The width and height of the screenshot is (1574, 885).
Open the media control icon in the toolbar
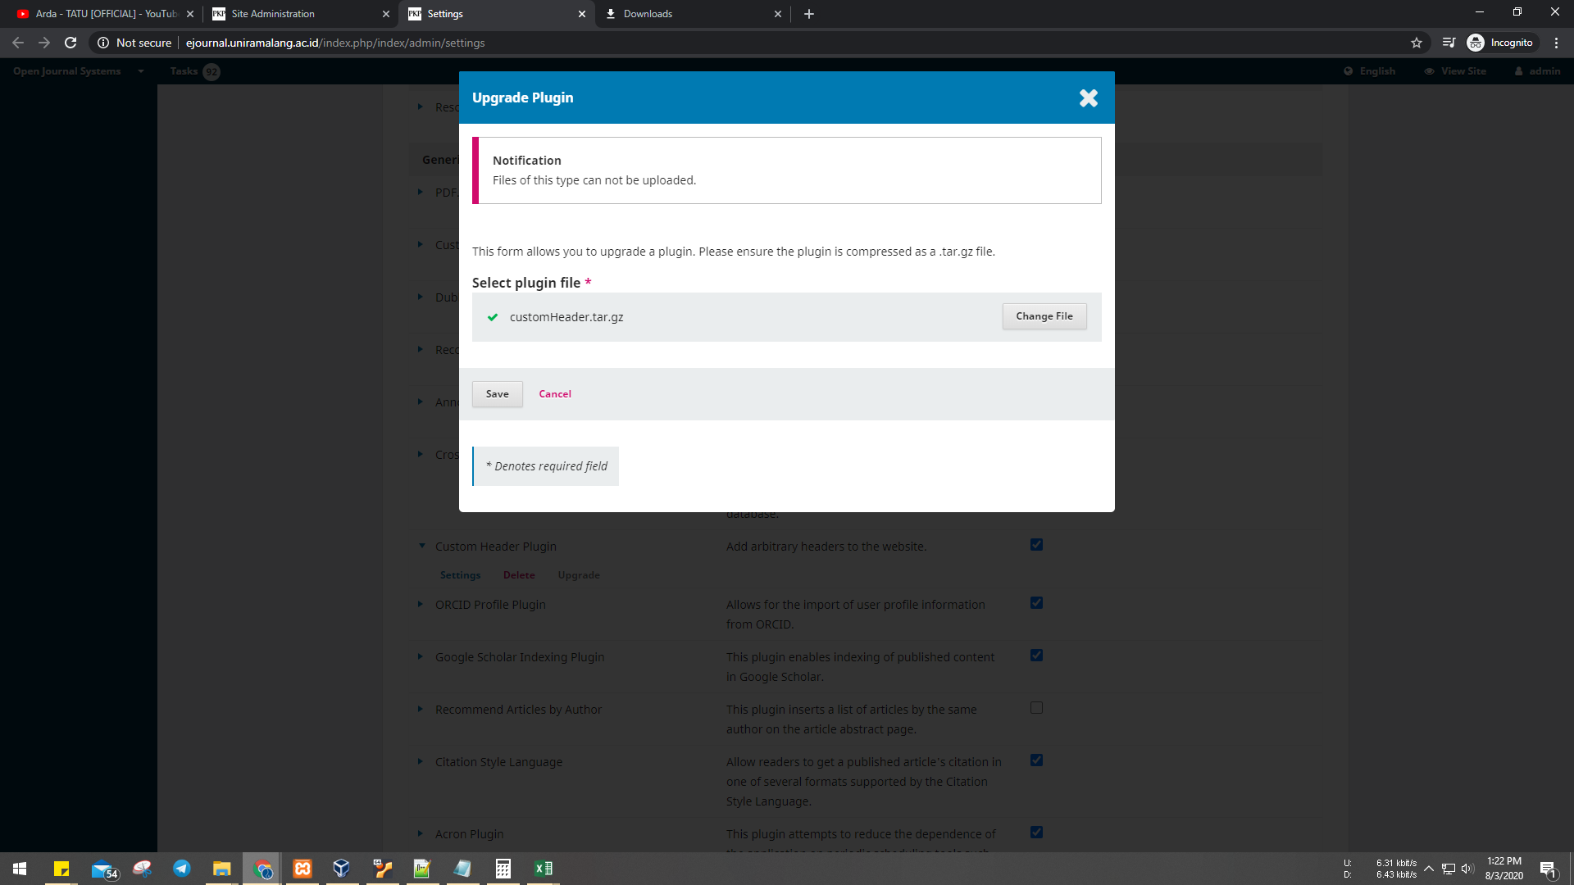pyautogui.click(x=1449, y=43)
